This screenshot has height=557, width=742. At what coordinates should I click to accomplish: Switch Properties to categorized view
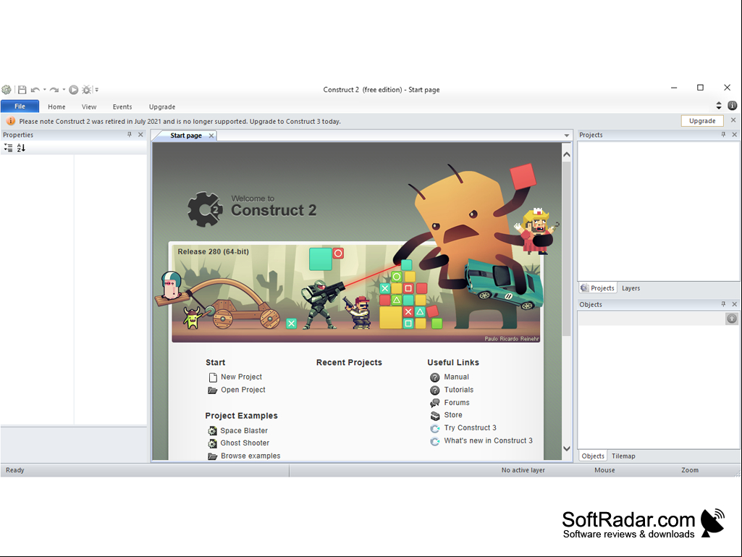tap(8, 148)
